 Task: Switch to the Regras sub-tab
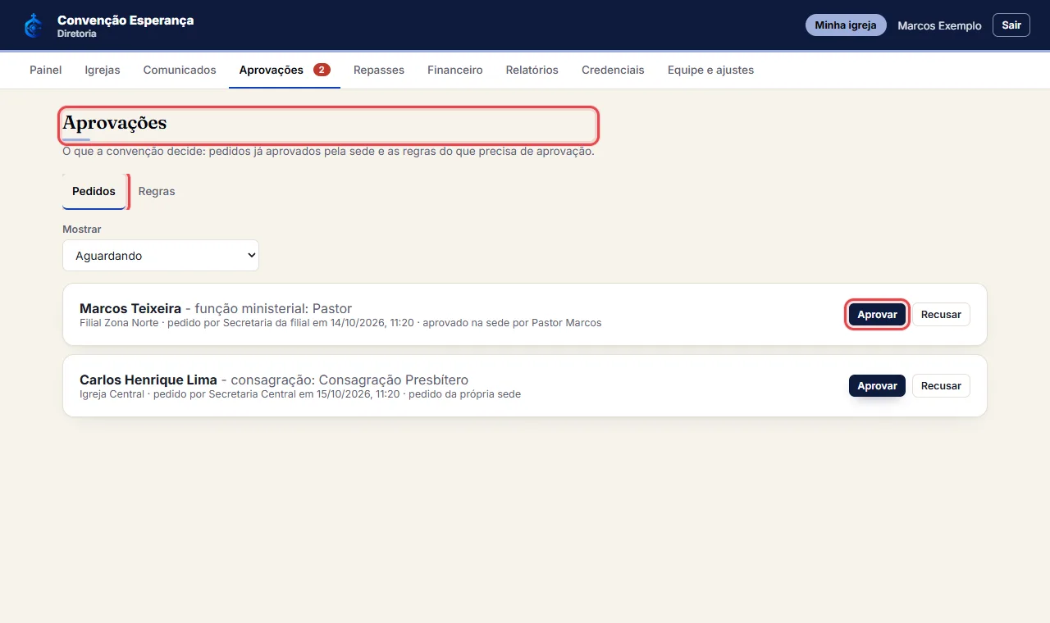pyautogui.click(x=157, y=191)
